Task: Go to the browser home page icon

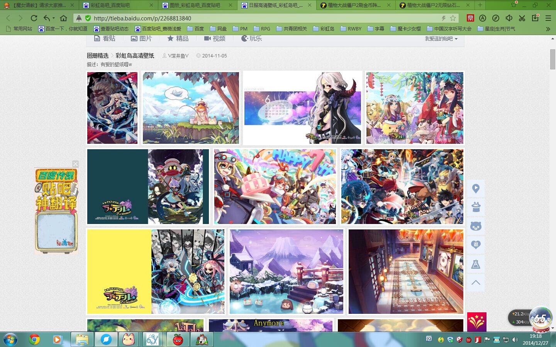Action: pyautogui.click(x=64, y=18)
